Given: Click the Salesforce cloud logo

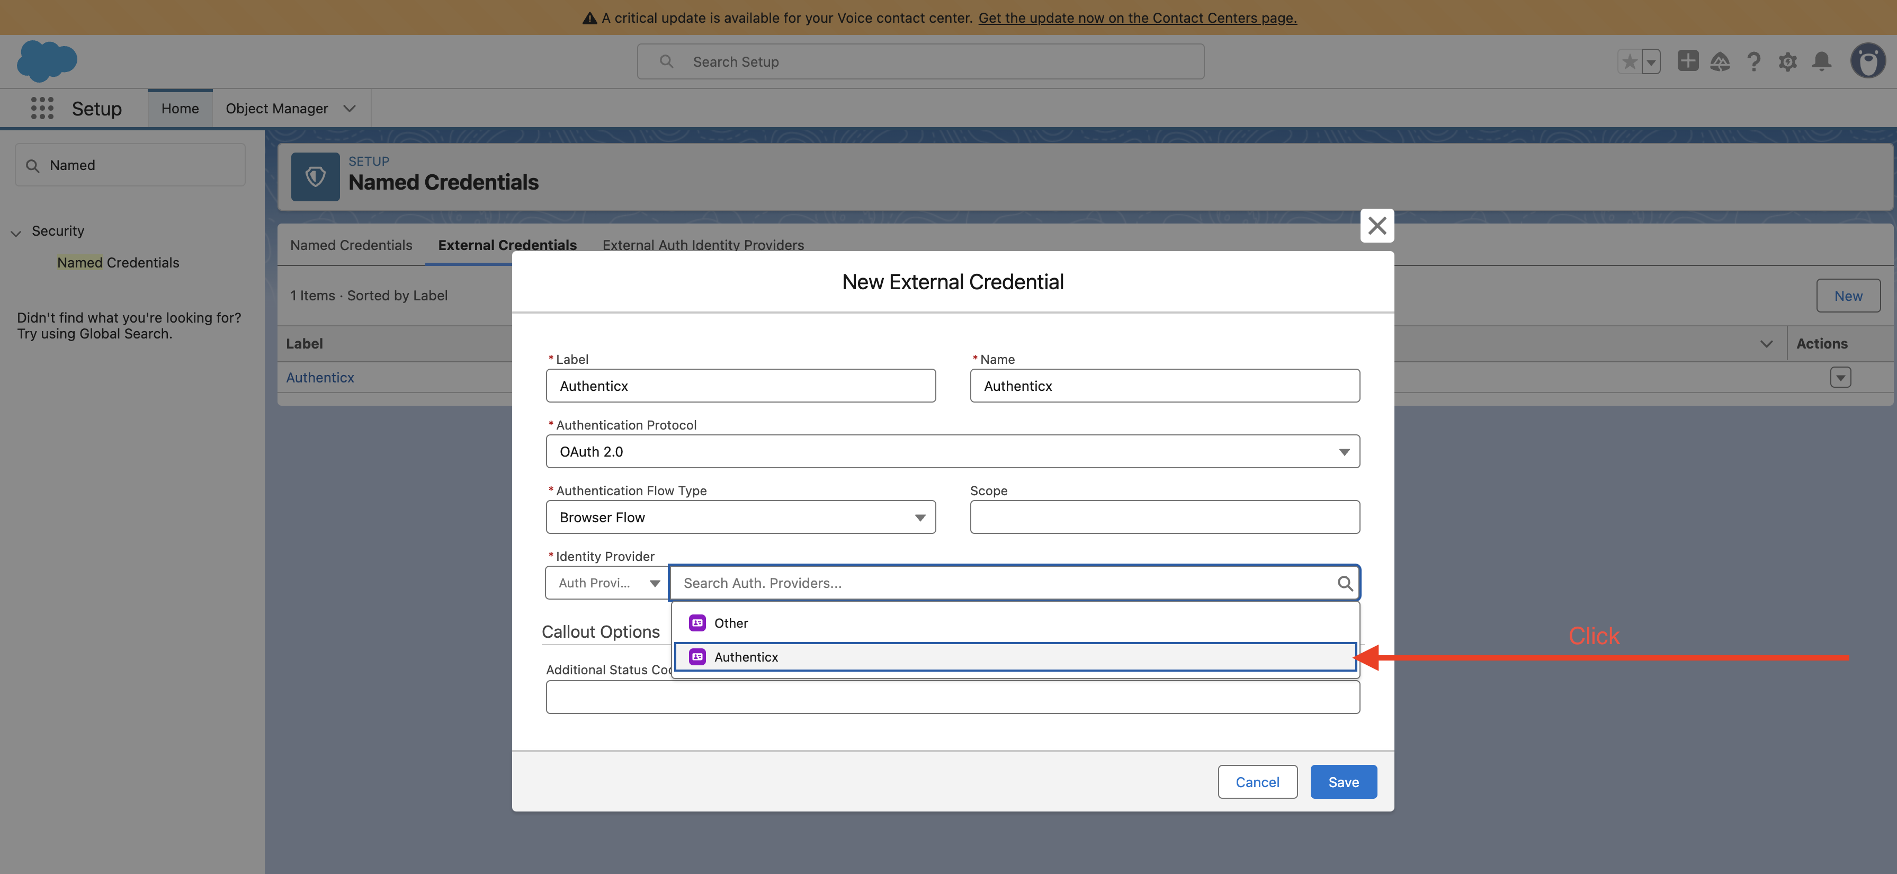Looking at the screenshot, I should point(47,61).
